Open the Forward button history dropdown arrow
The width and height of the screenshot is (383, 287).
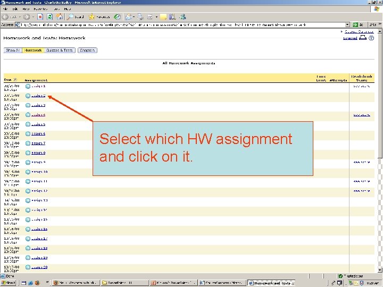coord(33,17)
